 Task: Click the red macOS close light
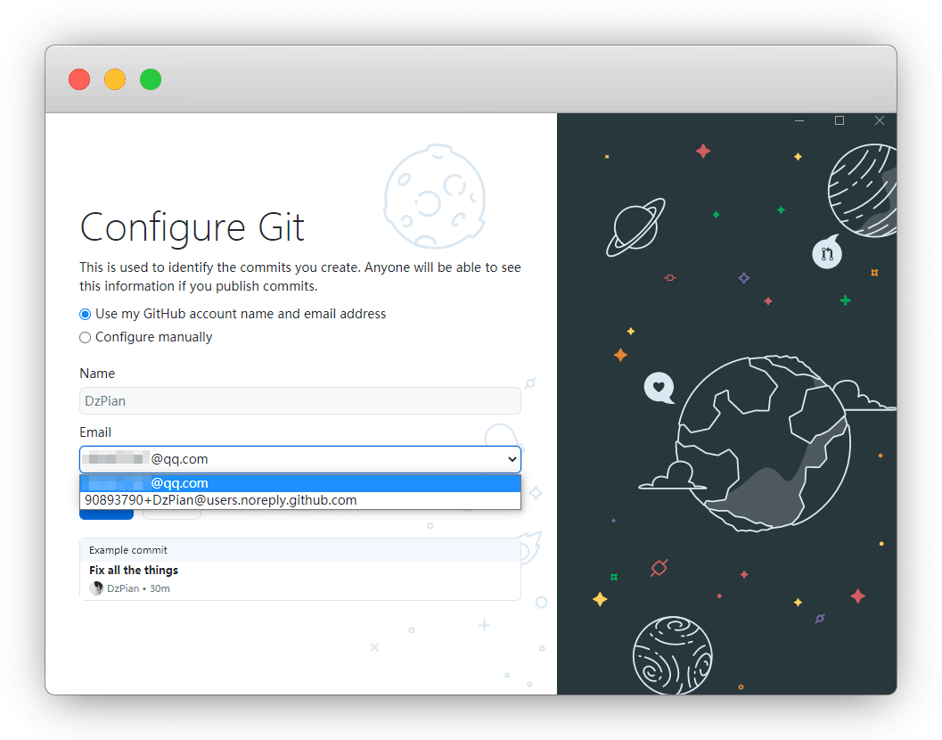coord(79,79)
